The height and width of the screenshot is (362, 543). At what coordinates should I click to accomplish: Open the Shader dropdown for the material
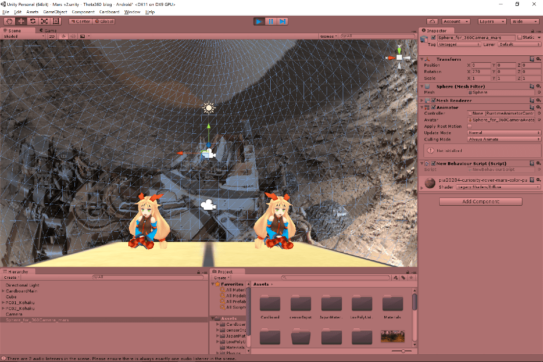tap(498, 187)
